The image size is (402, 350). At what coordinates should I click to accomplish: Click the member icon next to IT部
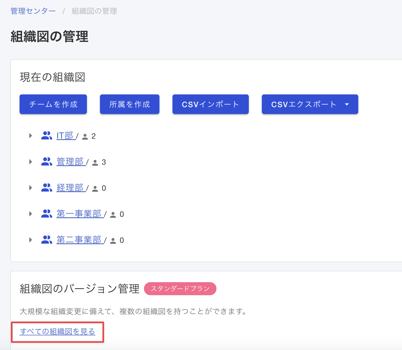[85, 137]
